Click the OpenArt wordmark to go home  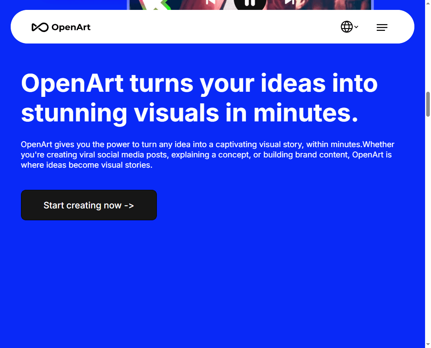click(x=71, y=27)
